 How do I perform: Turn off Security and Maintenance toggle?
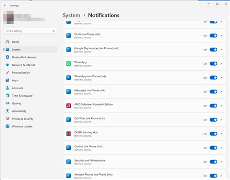coord(214,162)
